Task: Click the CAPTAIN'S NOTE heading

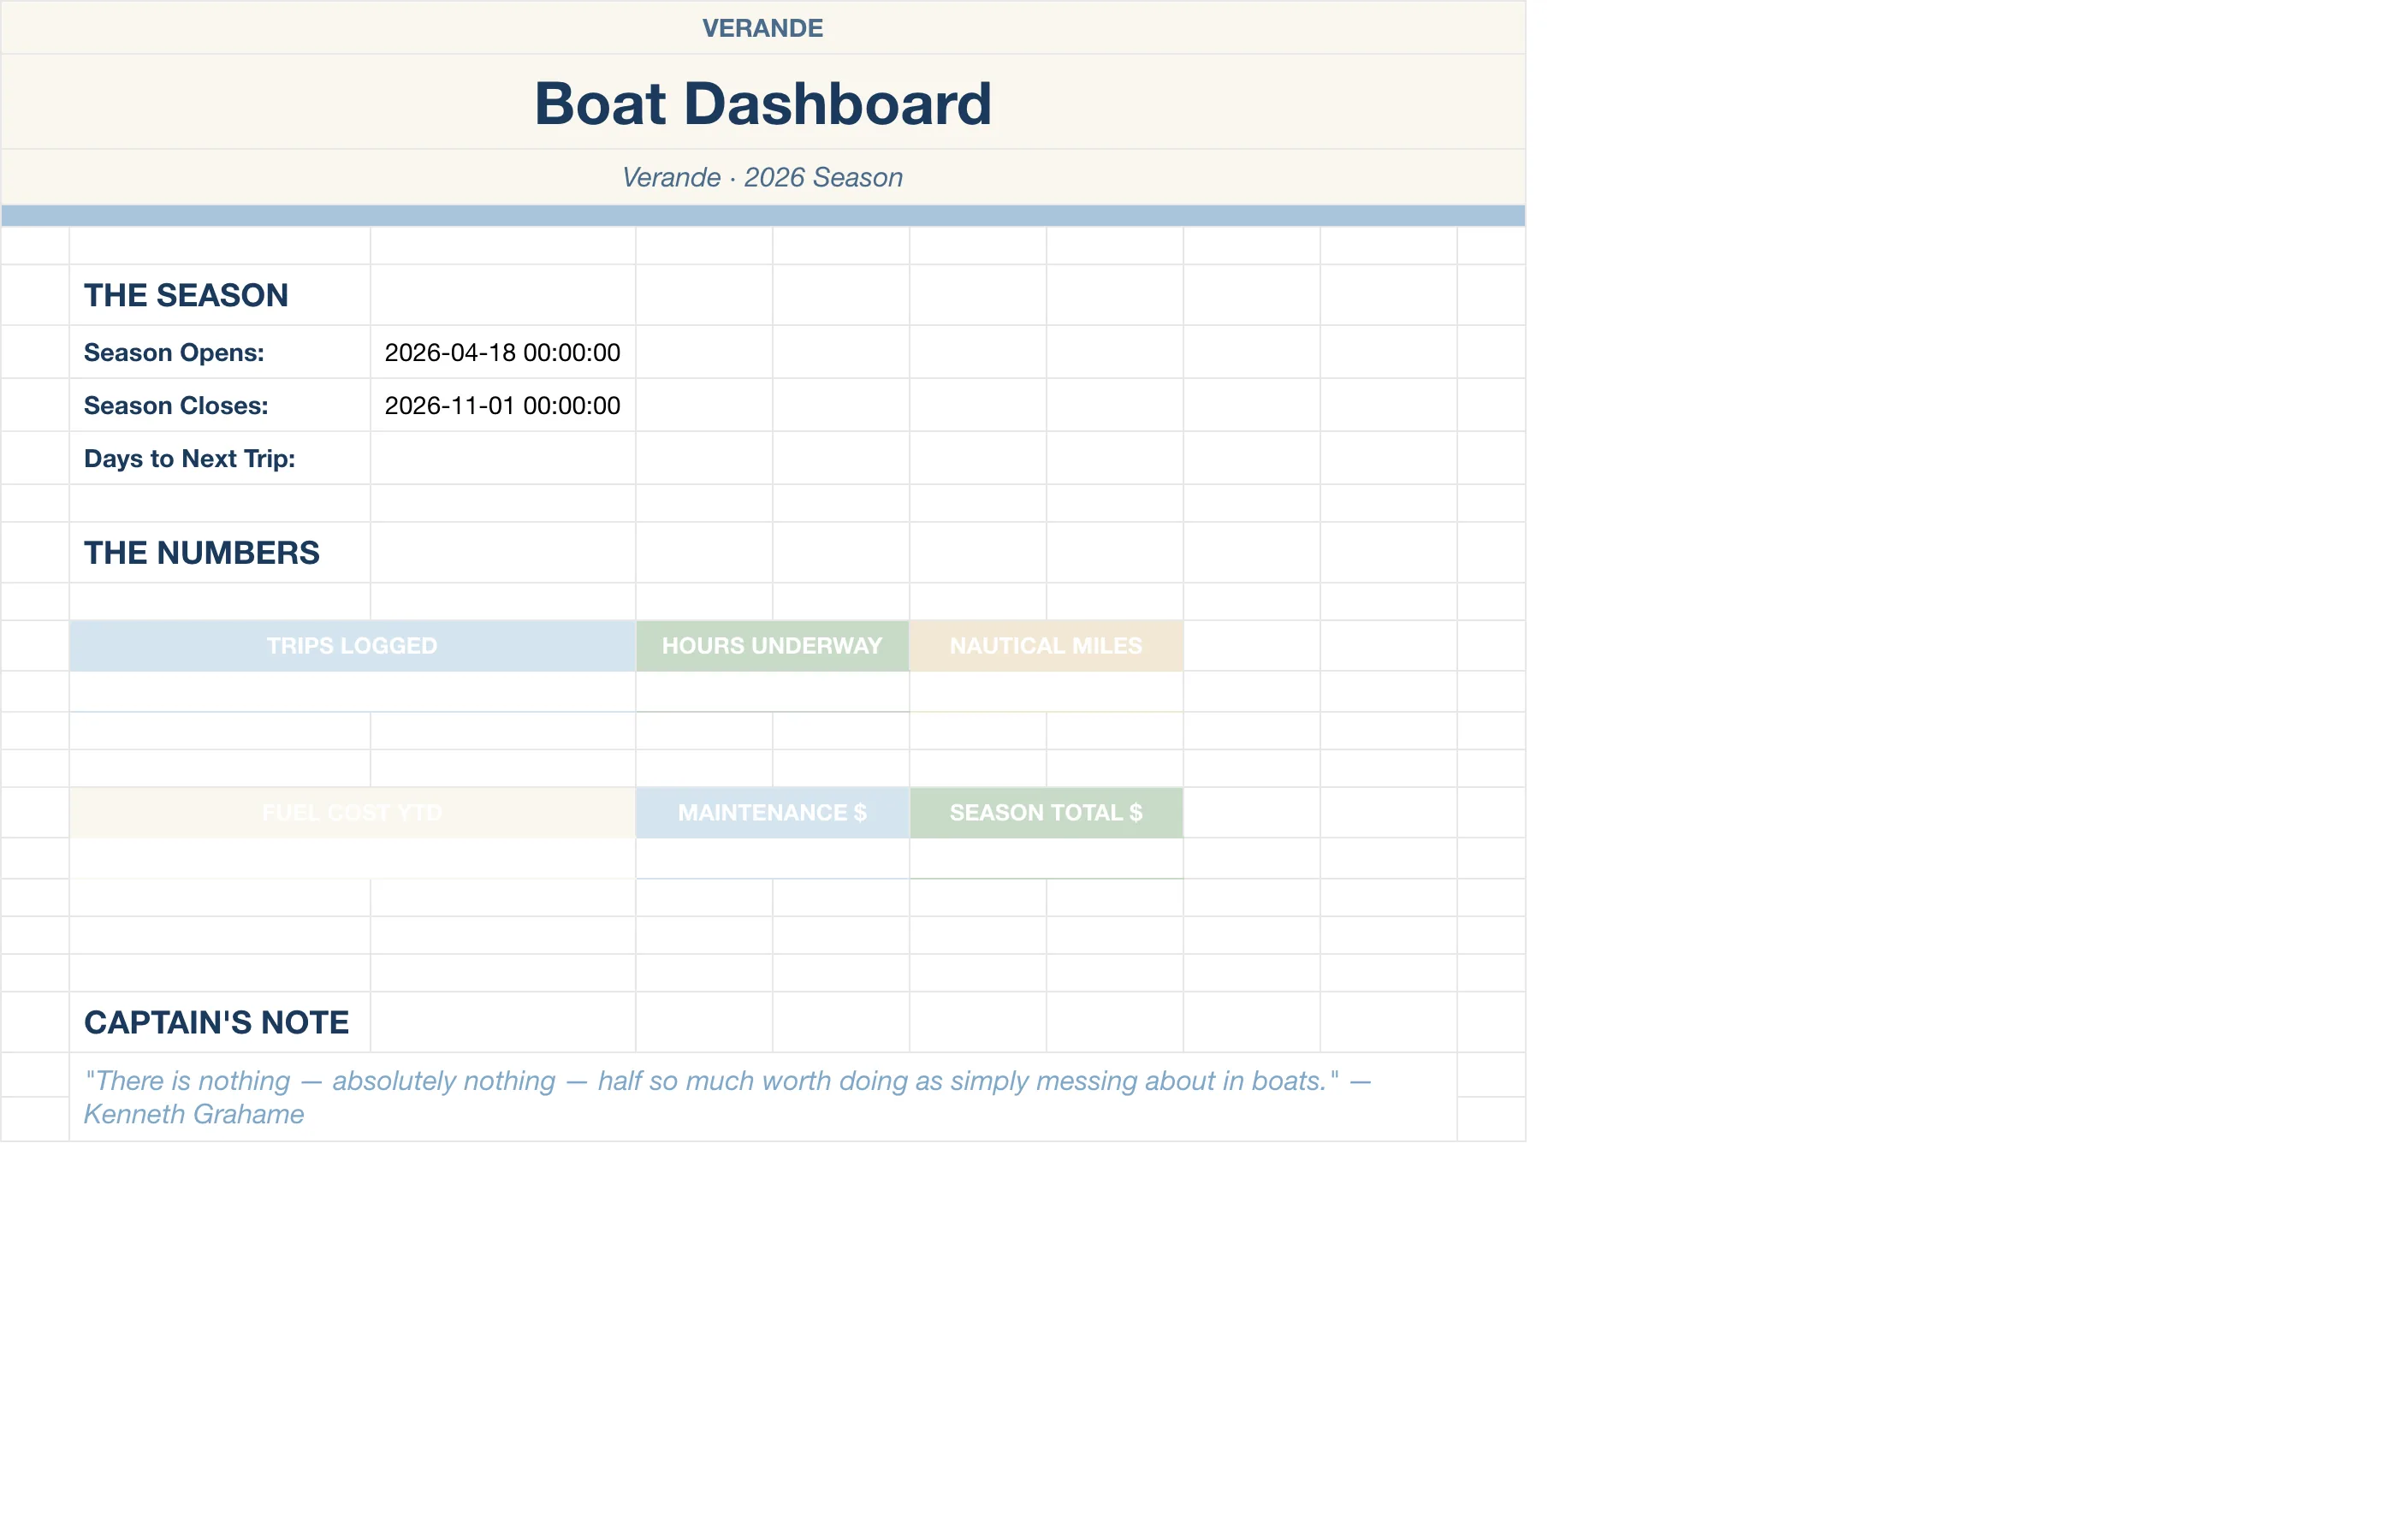Action: point(216,1022)
